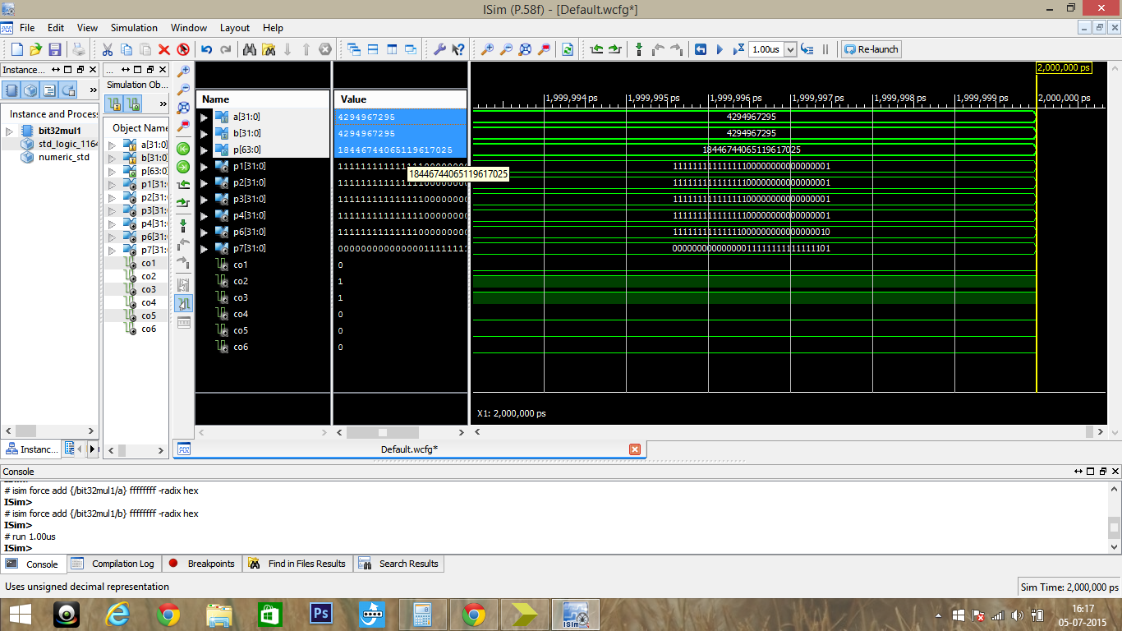Select the Zoom to Full View tool
This screenshot has width=1122, height=631.
[x=526, y=49]
